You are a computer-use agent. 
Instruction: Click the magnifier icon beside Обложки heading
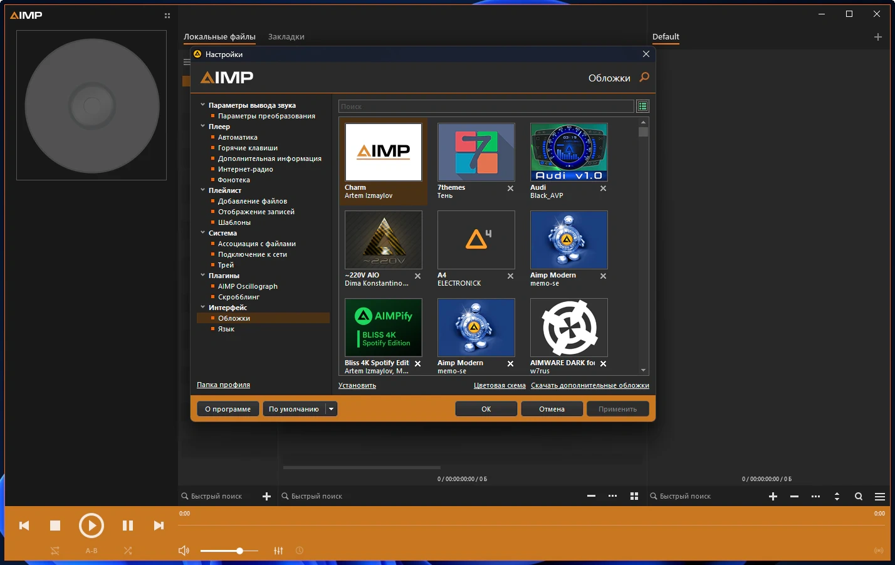(x=644, y=78)
